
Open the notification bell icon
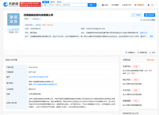tap(149, 5)
